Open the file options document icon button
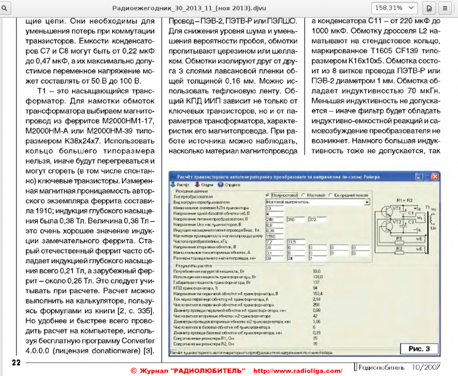Screen dimensions: 458x376 tap(429, 8)
